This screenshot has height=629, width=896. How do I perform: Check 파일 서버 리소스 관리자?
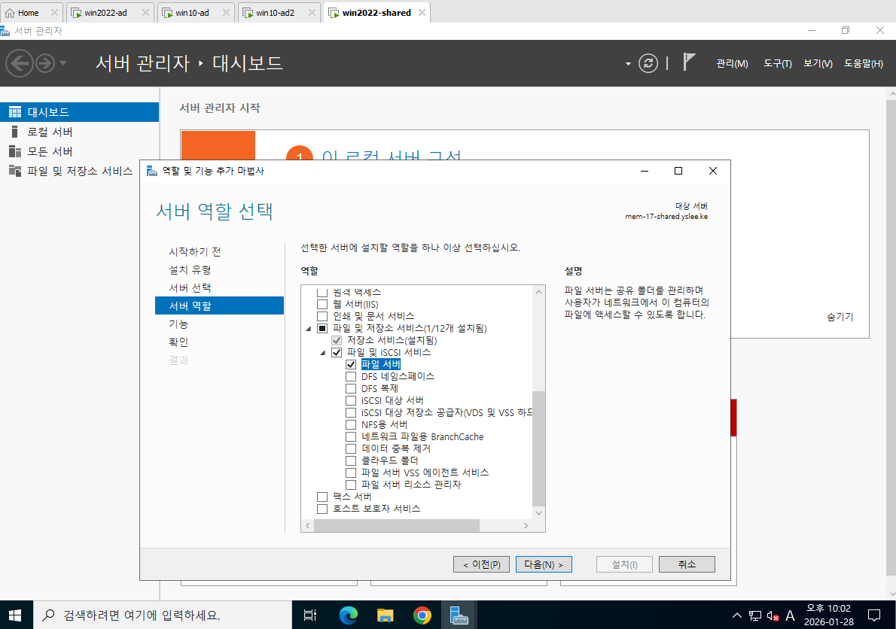(x=351, y=485)
